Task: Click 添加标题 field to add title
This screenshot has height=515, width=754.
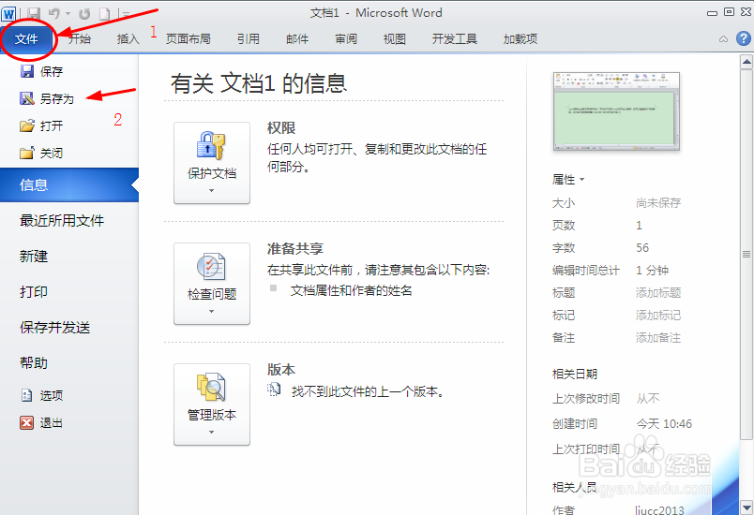Action: (x=658, y=293)
